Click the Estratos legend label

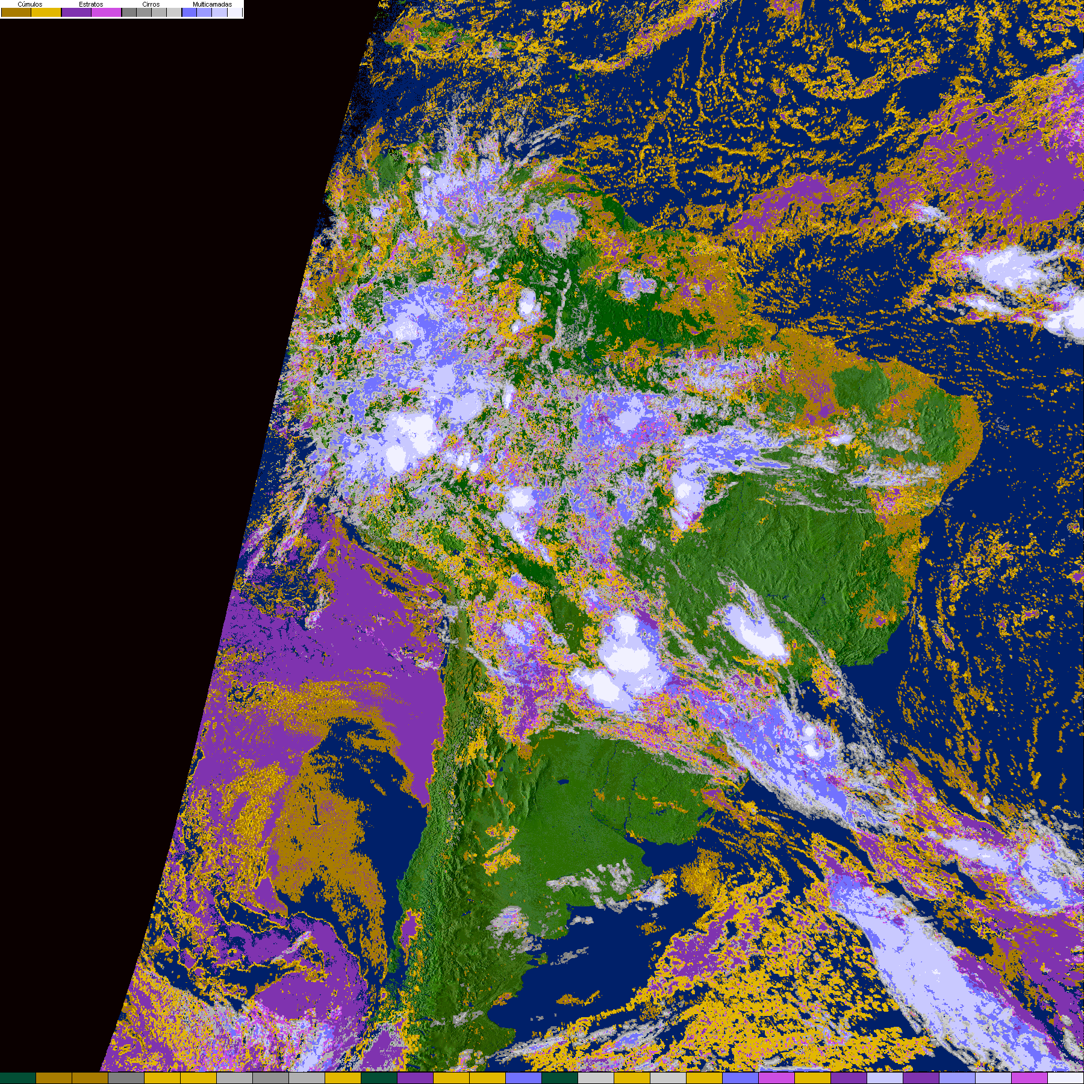91,4
